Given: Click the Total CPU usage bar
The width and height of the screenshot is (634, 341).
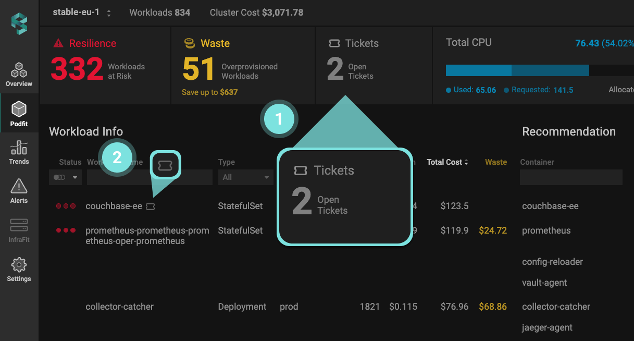Looking at the screenshot, I should [540, 70].
